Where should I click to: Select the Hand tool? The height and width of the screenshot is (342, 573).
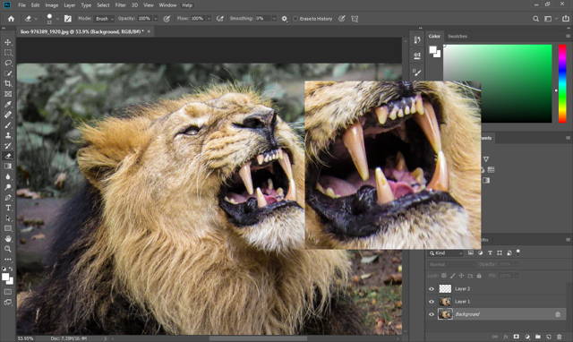(8, 239)
